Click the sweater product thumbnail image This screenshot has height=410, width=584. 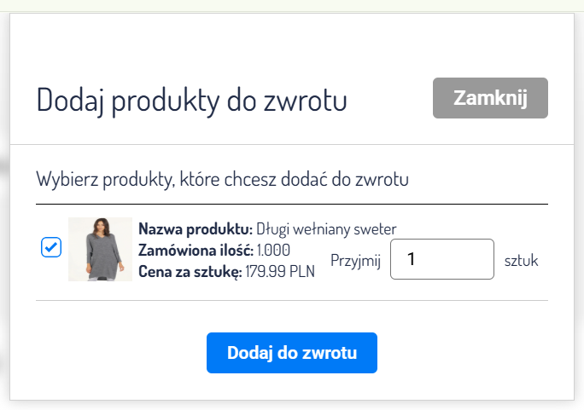100,250
